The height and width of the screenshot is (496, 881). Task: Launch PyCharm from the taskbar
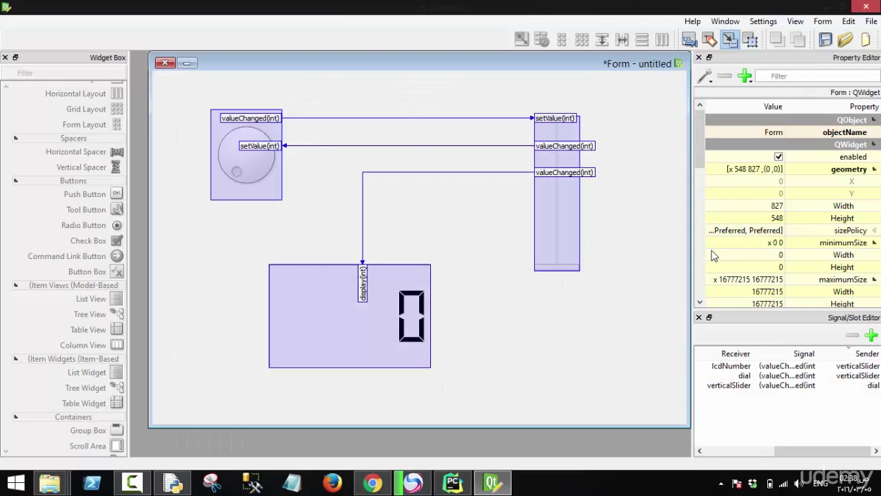pyautogui.click(x=452, y=482)
